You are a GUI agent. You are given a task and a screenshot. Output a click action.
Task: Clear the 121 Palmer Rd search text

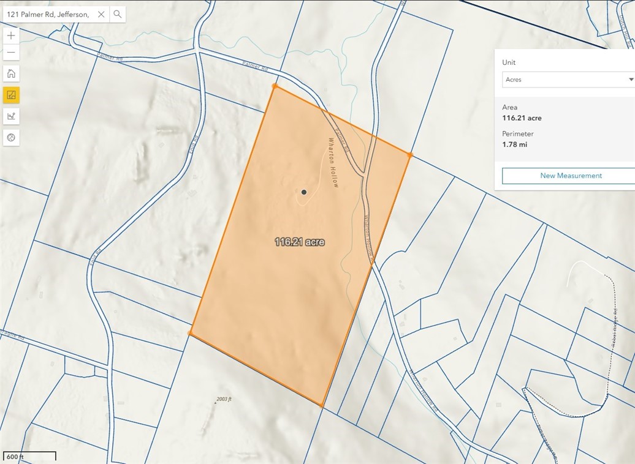[x=101, y=14]
